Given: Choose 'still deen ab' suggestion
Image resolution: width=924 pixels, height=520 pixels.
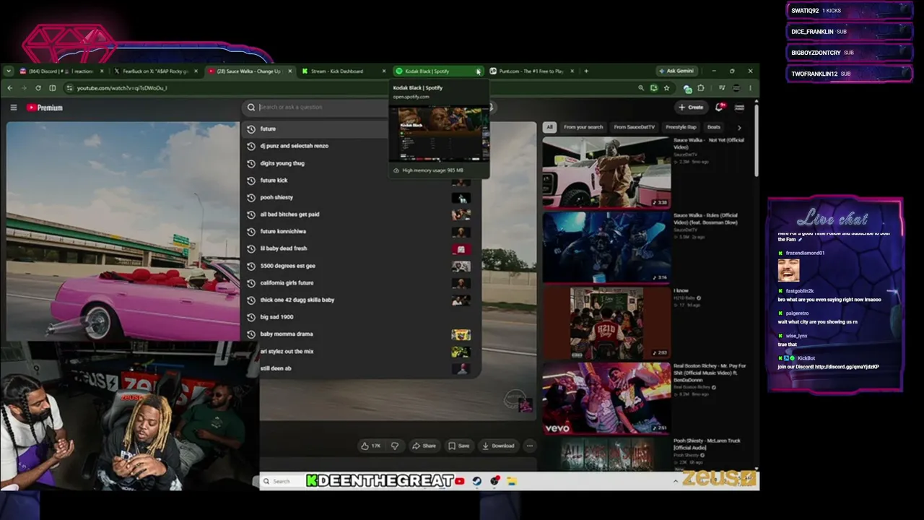Looking at the screenshot, I should point(360,368).
